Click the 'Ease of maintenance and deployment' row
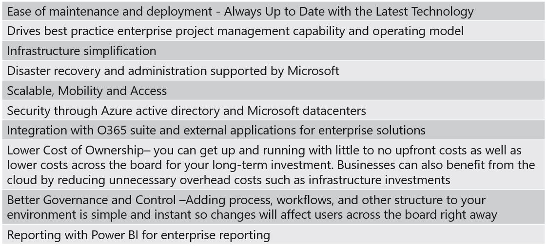This screenshot has height=246, width=547. click(x=273, y=12)
